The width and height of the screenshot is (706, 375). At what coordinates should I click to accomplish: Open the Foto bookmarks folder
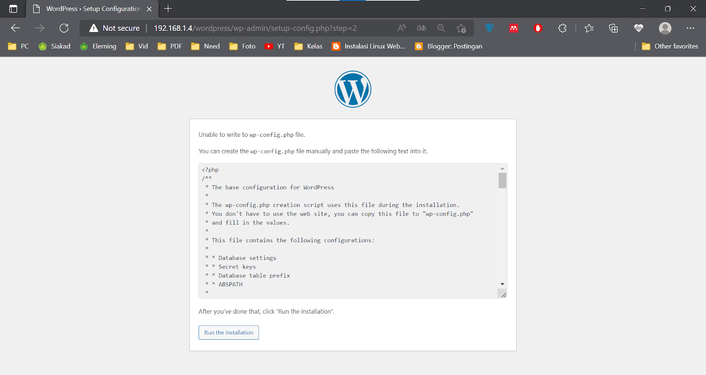tap(243, 46)
